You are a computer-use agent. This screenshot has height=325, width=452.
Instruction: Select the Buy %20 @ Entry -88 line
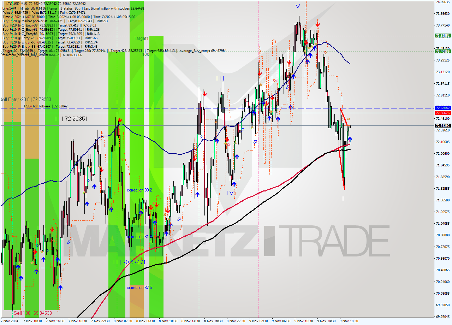click(x=50, y=46)
